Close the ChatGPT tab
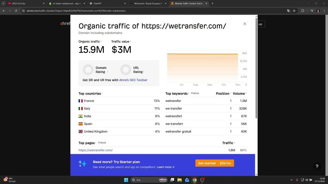Image resolution: width=328 pixels, height=184 pixels. pyautogui.click(x=125, y=4)
